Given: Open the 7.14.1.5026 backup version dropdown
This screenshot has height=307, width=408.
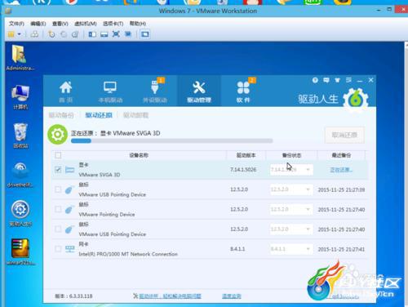Looking at the screenshot, I should tap(291, 170).
